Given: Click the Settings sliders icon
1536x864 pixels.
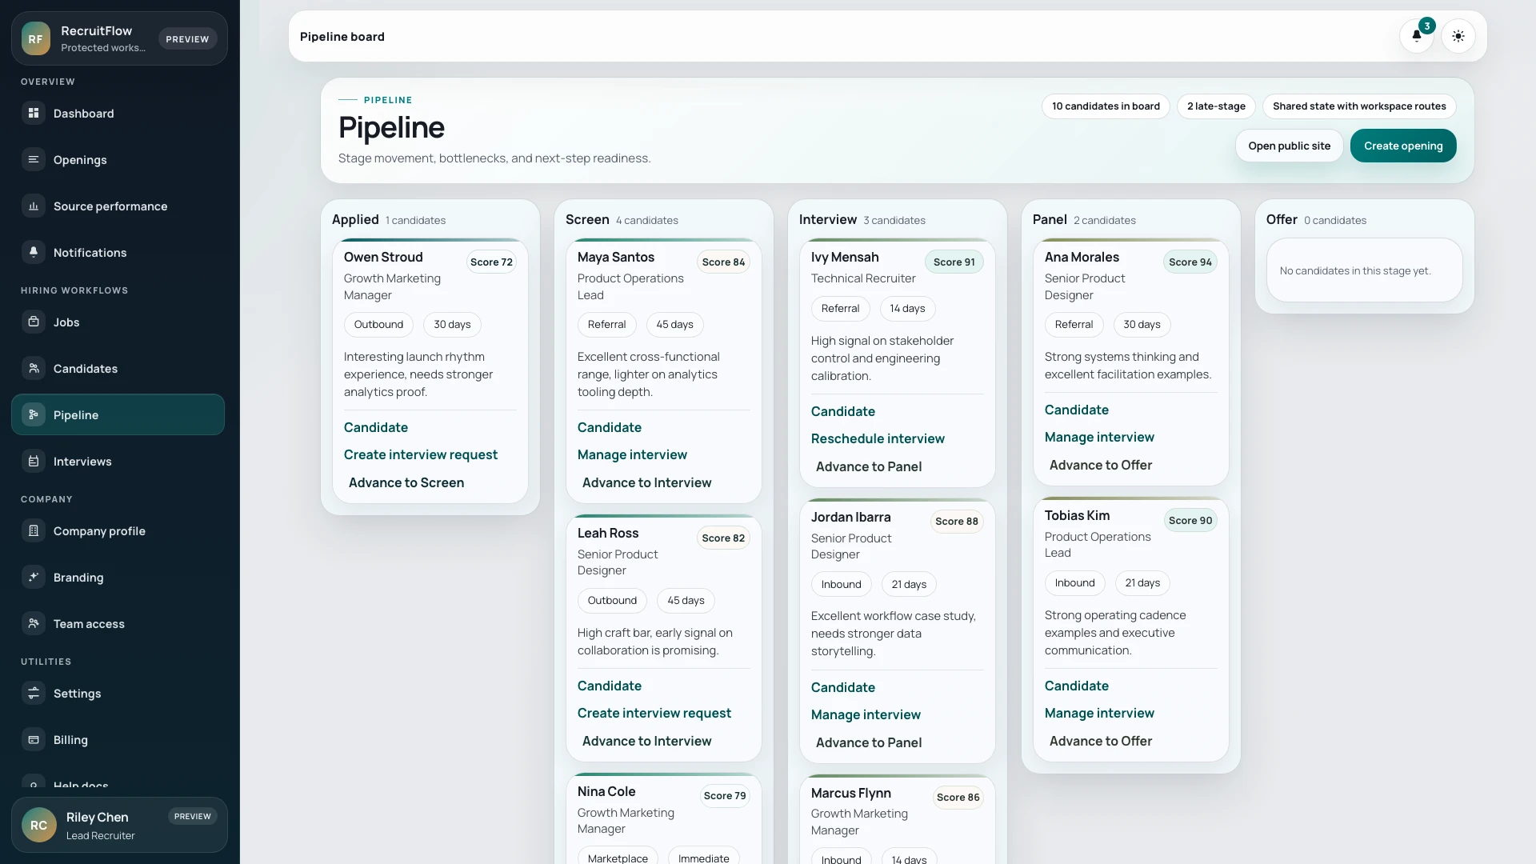Looking at the screenshot, I should pyautogui.click(x=34, y=693).
